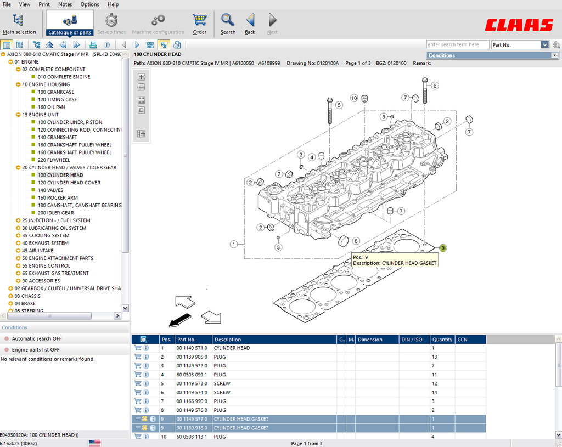Launch the Search tool

228,24
